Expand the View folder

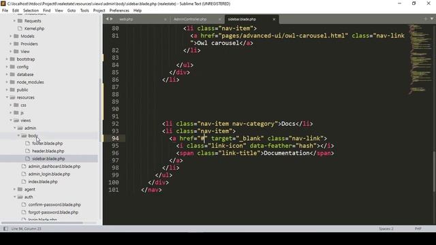point(11,52)
